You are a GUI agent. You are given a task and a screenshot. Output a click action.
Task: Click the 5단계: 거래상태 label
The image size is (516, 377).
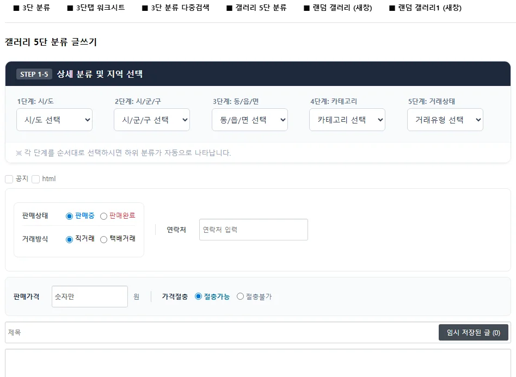click(432, 101)
